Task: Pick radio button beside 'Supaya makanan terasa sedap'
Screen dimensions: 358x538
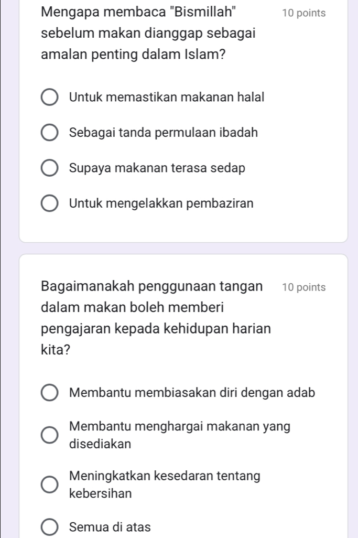Action: pyautogui.click(x=50, y=169)
